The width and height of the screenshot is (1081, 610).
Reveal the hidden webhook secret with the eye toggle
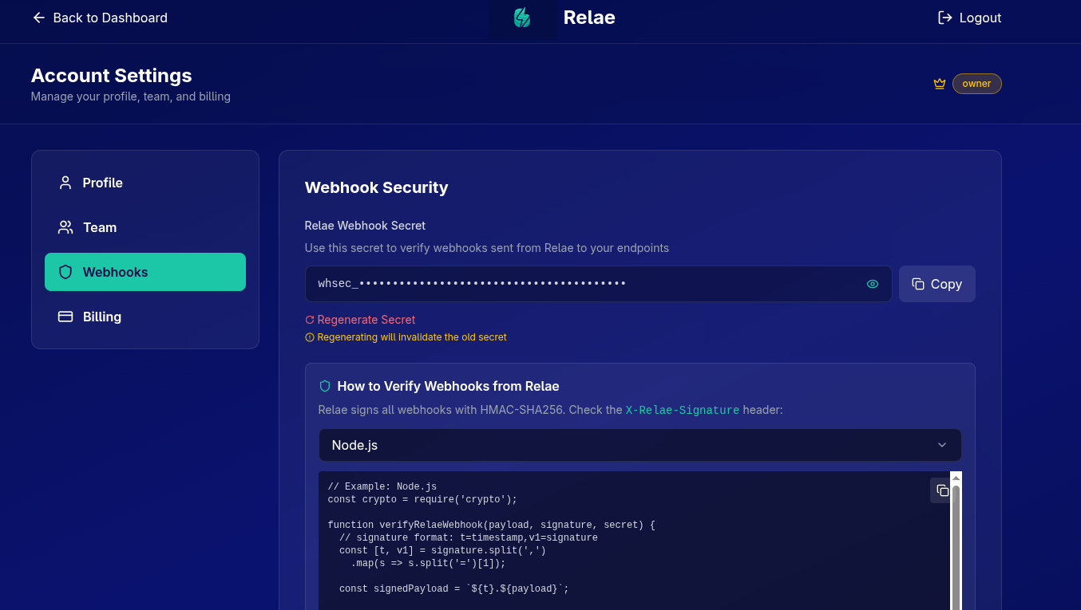(x=872, y=283)
